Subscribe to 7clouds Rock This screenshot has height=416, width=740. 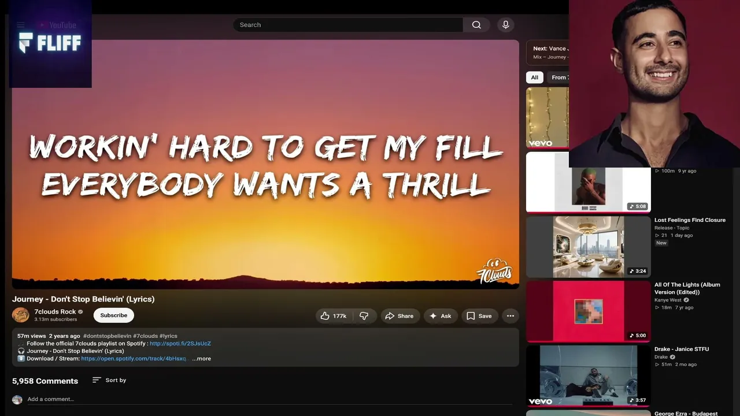coord(114,315)
